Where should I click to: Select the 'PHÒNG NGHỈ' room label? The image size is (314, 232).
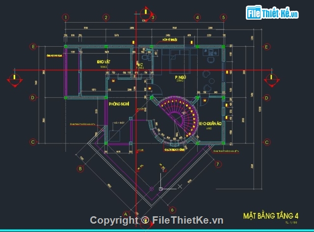(119, 104)
